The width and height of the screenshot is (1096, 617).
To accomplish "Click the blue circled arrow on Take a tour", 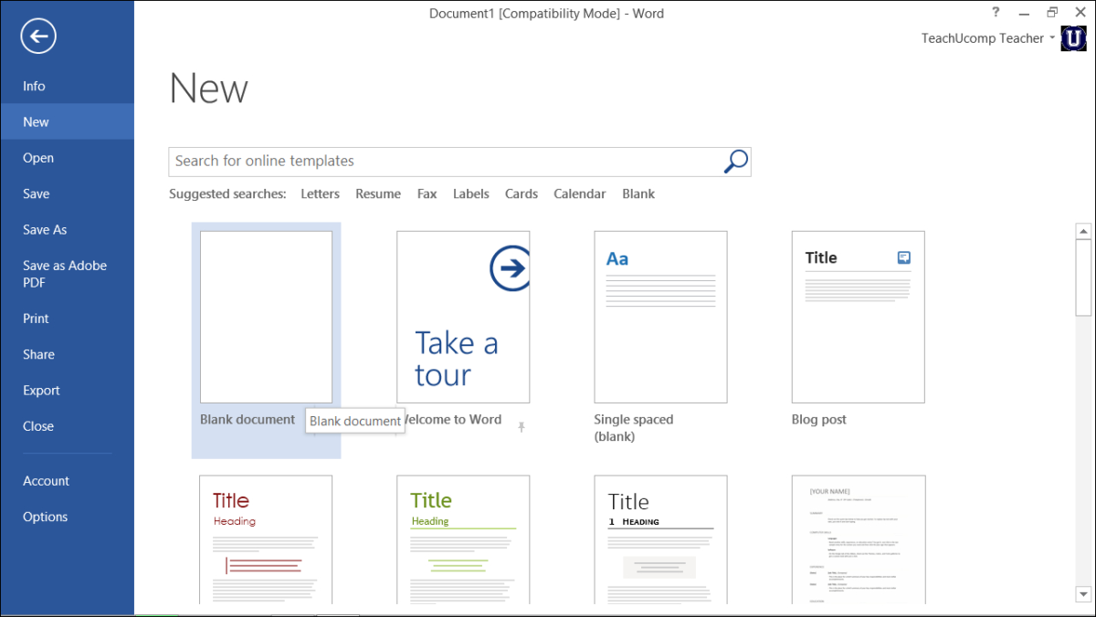I will coord(510,267).
